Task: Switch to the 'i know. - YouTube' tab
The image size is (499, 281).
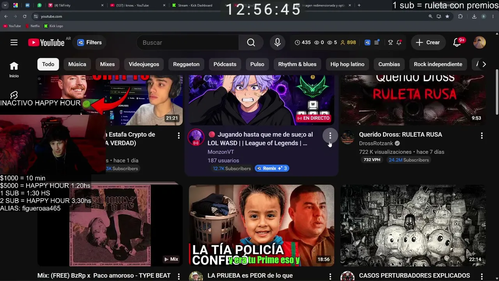Action: (x=138, y=5)
